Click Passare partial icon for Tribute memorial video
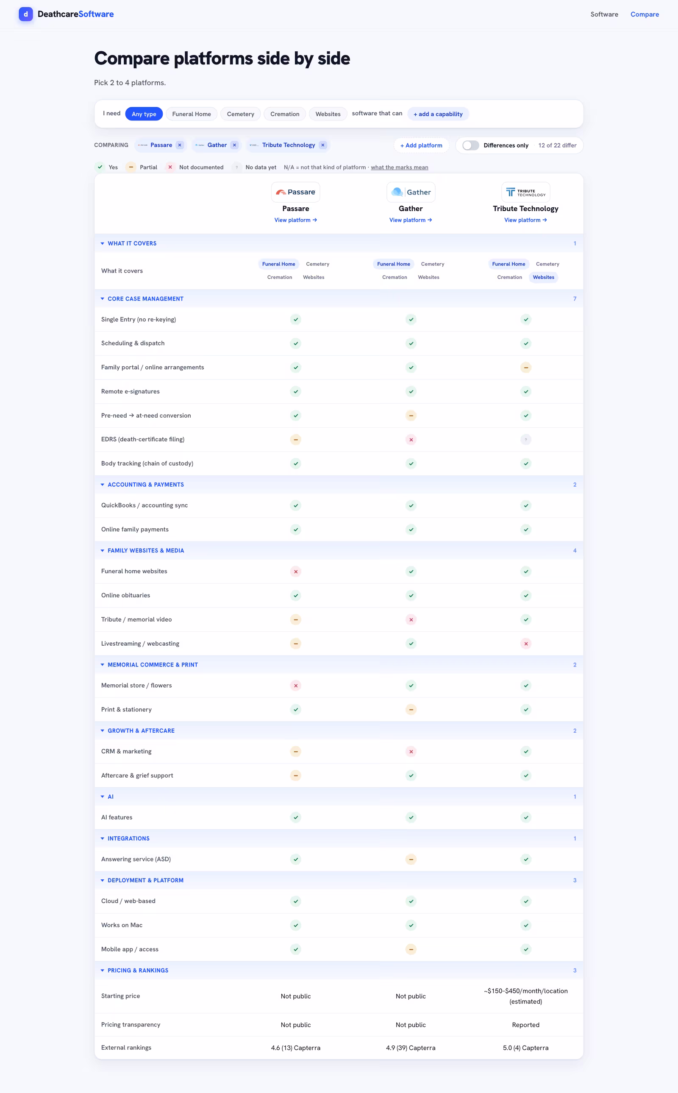 coord(295,619)
